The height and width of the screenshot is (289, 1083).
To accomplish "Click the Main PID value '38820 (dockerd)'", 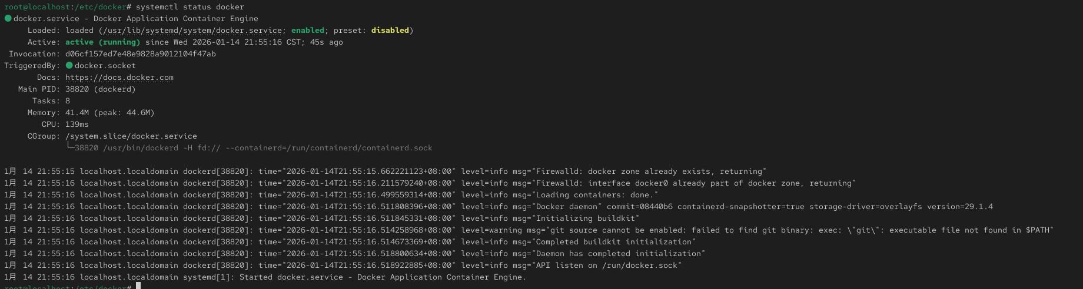I will pos(101,89).
